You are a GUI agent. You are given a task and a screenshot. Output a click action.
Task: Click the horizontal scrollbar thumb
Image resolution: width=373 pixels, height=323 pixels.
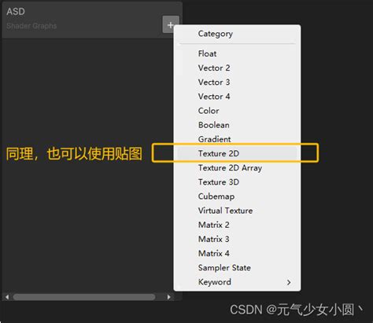84,297
